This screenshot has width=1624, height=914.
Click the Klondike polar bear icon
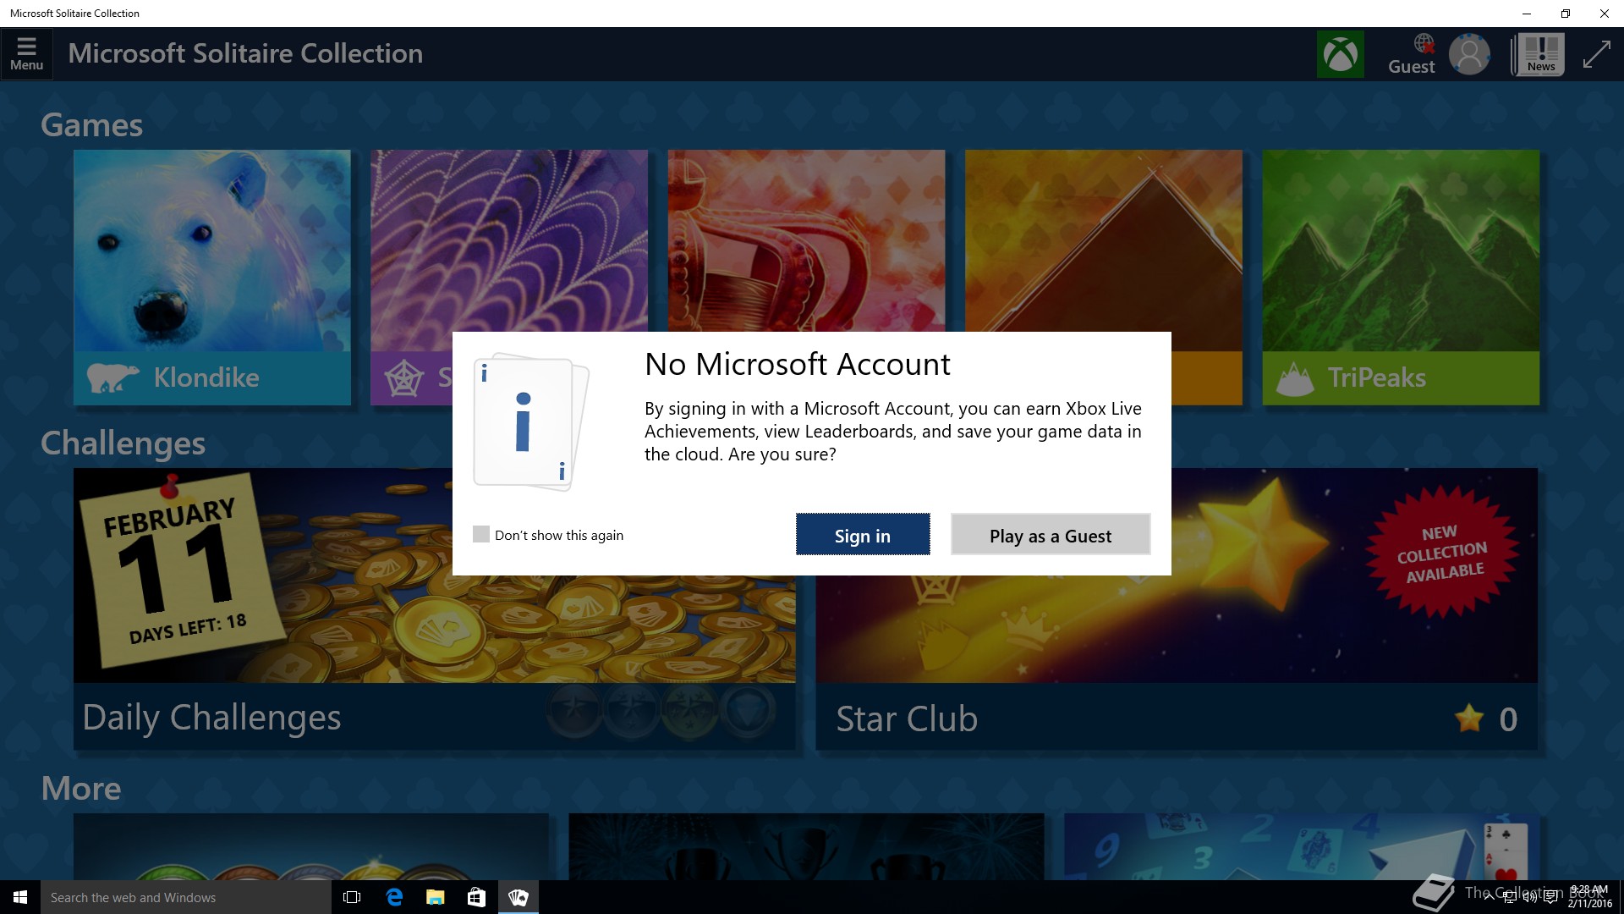(x=112, y=377)
